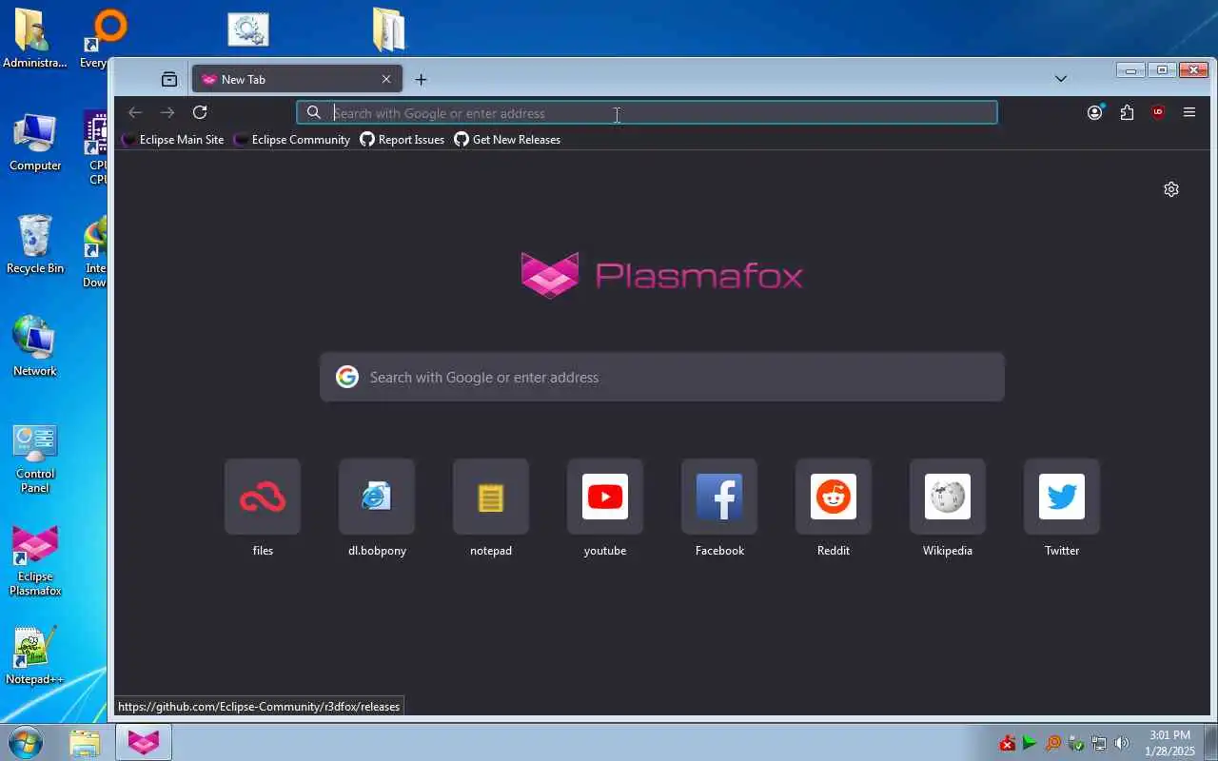Viewport: 1218px width, 761px height.
Task: Select Notepad++ desktop shortcut
Action: pyautogui.click(x=35, y=655)
